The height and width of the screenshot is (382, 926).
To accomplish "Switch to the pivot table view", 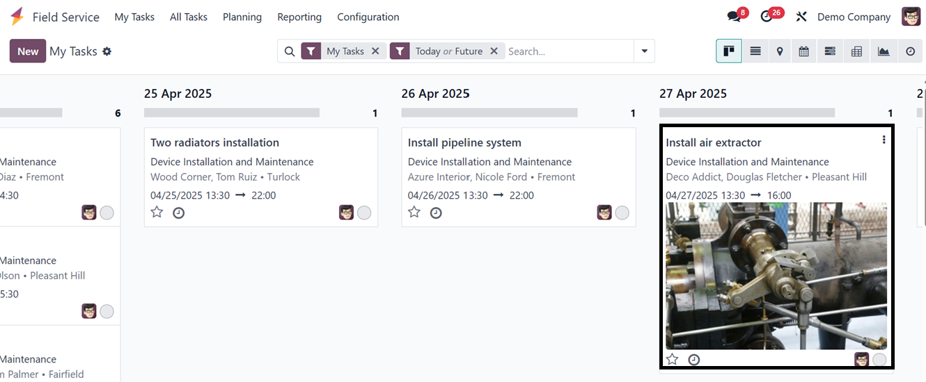I will [x=856, y=51].
